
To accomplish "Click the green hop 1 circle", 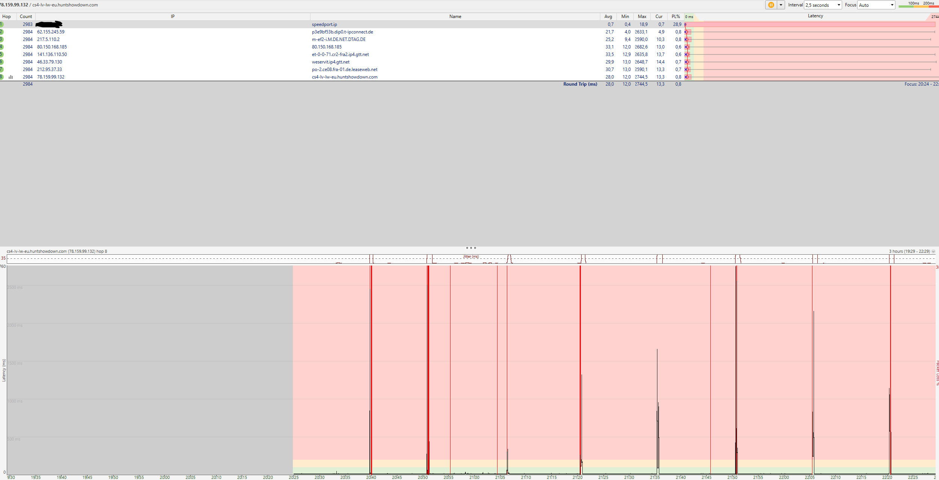I will 2,24.
